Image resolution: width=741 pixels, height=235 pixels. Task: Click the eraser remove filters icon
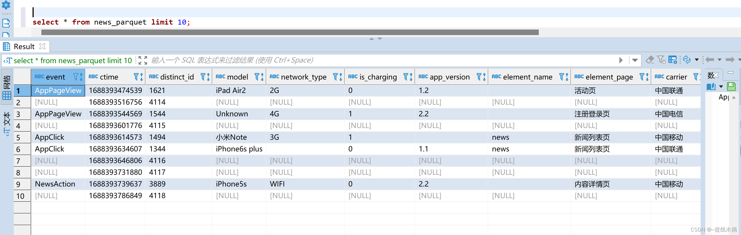pyautogui.click(x=650, y=60)
